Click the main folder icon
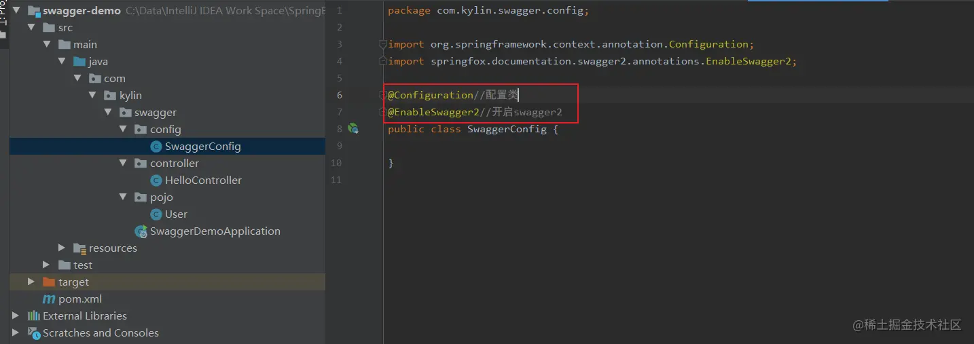The width and height of the screenshot is (974, 344). coord(65,45)
